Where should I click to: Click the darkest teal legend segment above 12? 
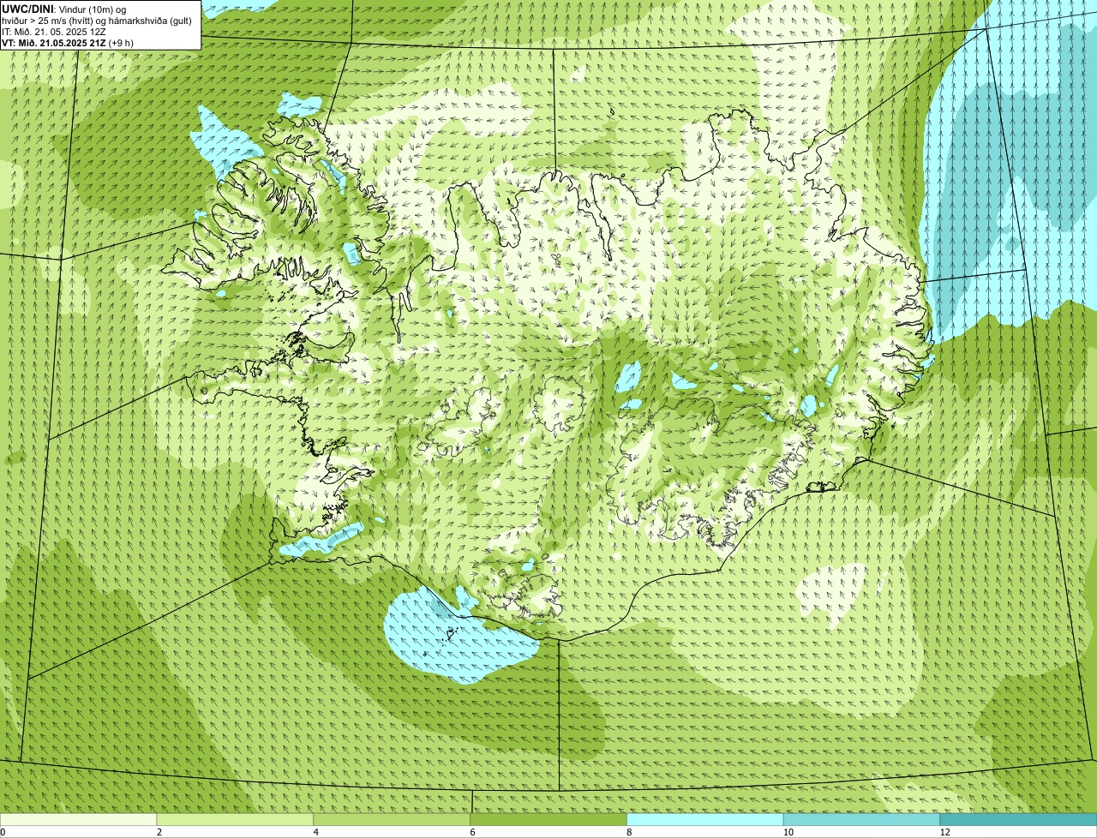click(1018, 820)
